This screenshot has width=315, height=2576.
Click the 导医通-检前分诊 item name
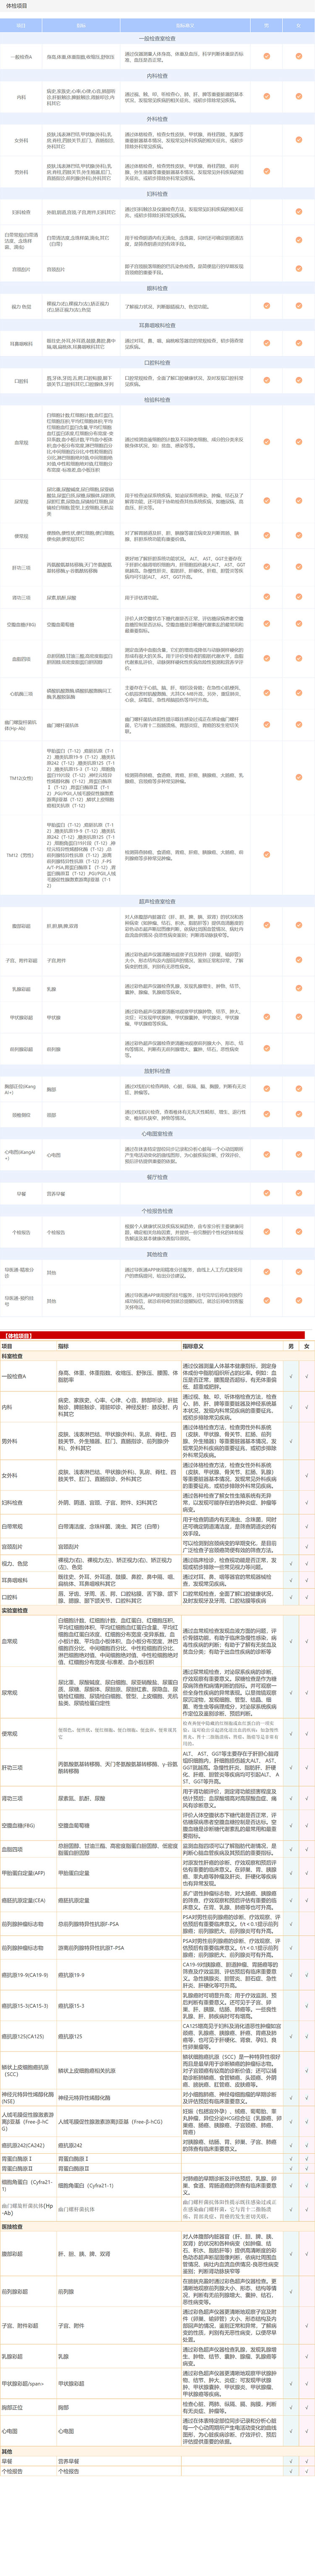[21, 1273]
